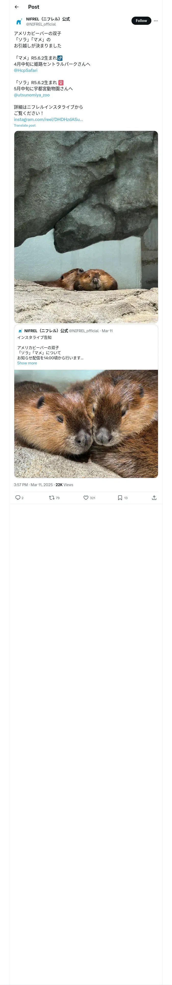Open the three-dot more options menu

click(156, 21)
